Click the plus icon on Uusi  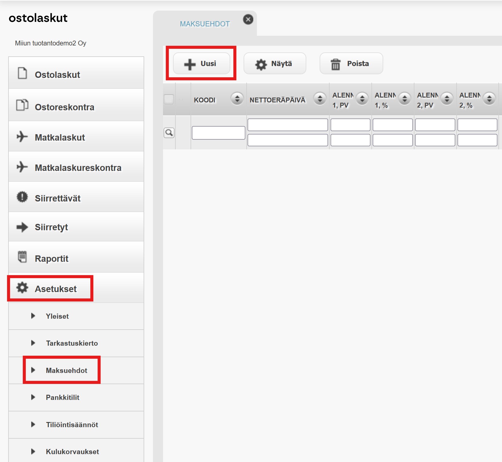click(x=190, y=64)
